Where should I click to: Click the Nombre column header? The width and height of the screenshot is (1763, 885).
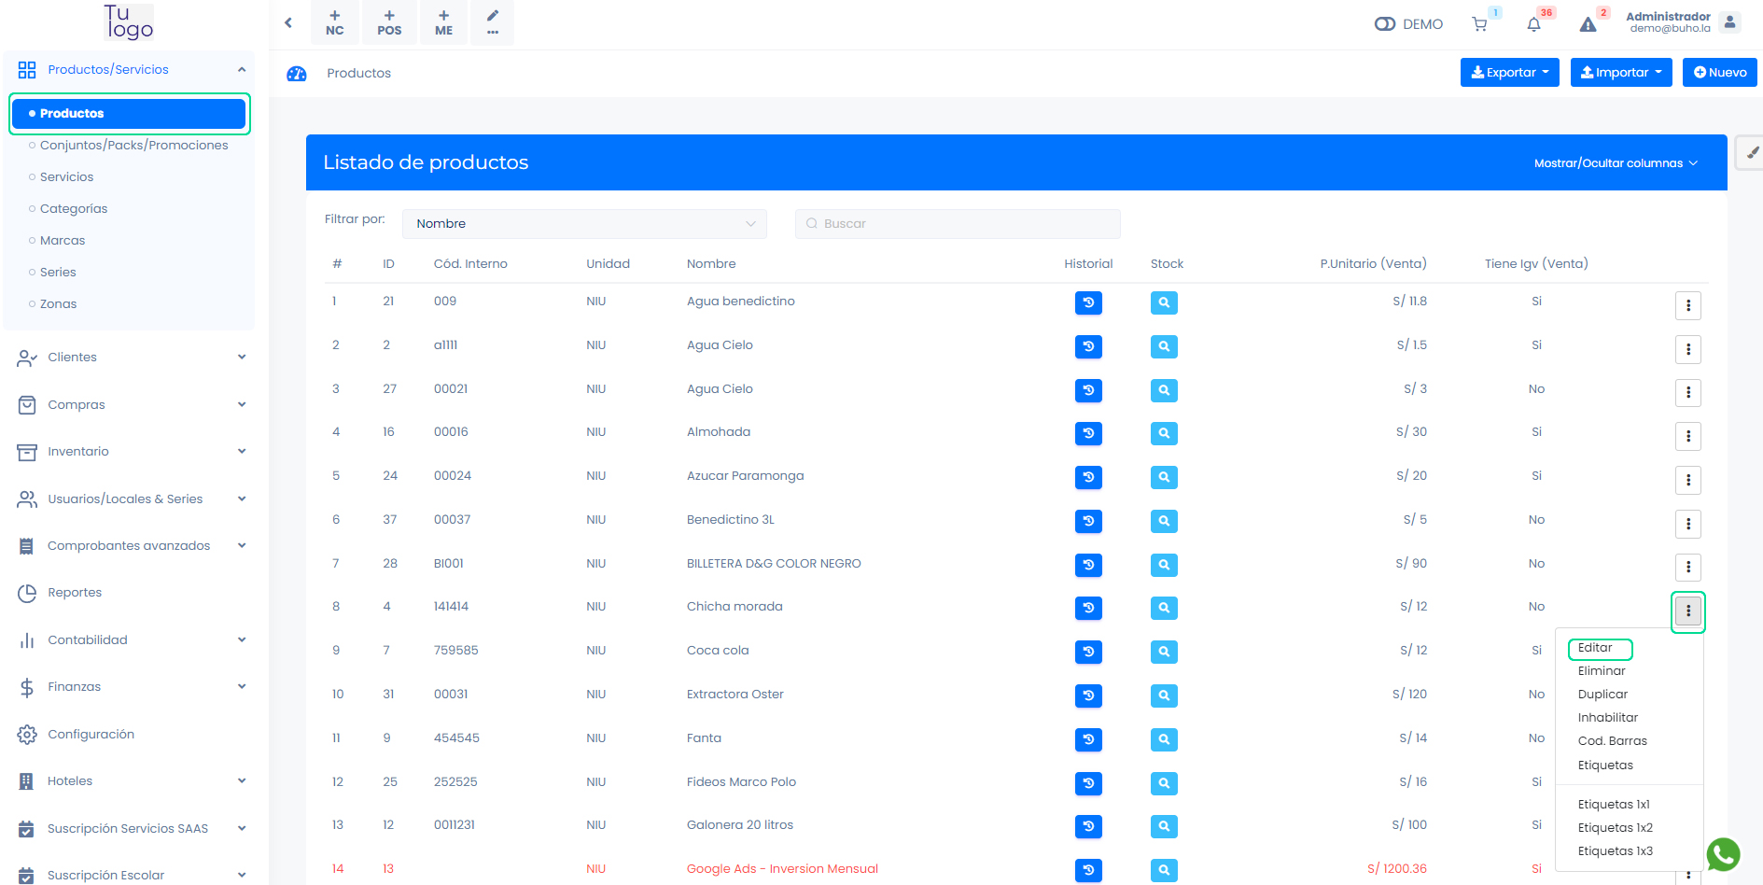[711, 264]
